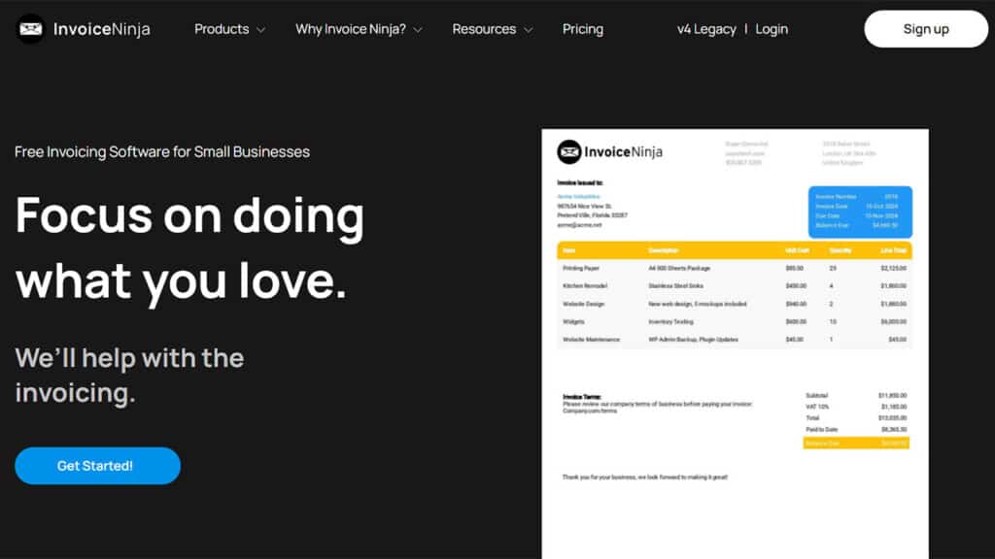Click the ninja logo icon on sample invoice

click(x=568, y=151)
